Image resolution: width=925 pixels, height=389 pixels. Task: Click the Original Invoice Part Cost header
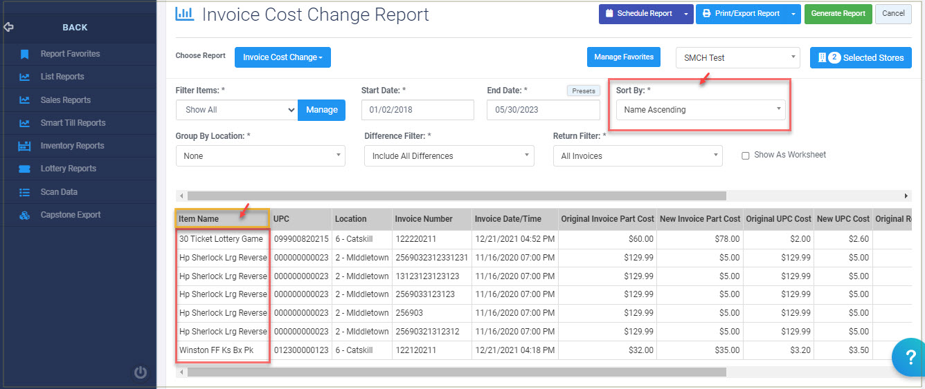pyautogui.click(x=608, y=219)
